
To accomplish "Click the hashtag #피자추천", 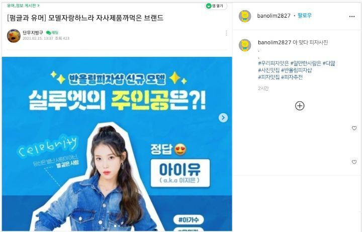I will tap(292, 77).
